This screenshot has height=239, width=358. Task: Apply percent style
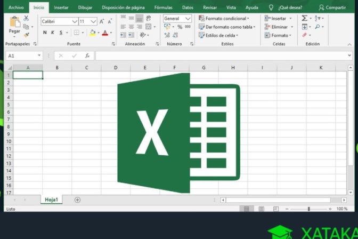coord(180,27)
